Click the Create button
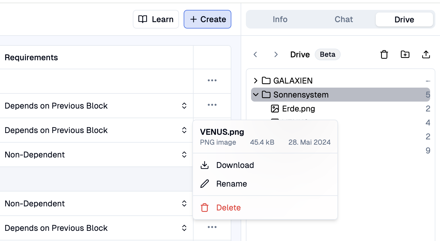Screen dimensions: 440x241 (x=208, y=19)
